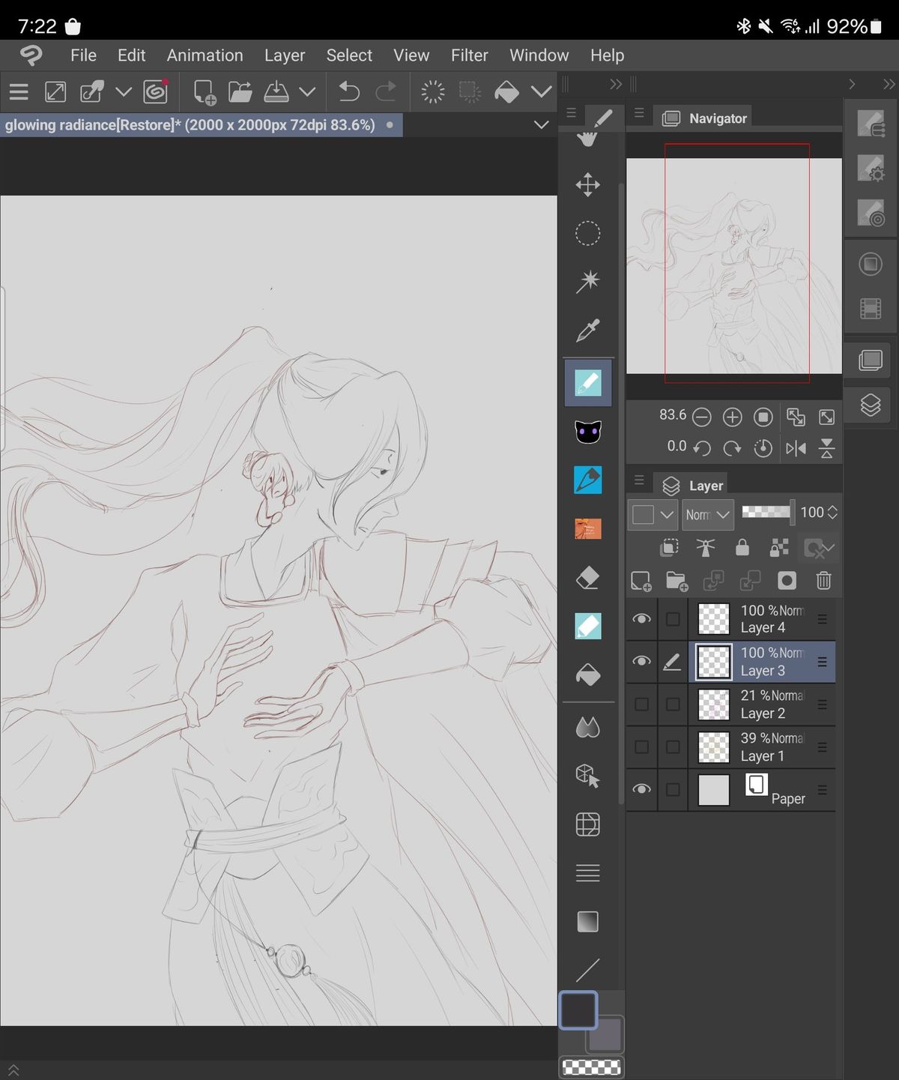Select the Move layer tool
Viewport: 899px width, 1080px height.
point(587,185)
